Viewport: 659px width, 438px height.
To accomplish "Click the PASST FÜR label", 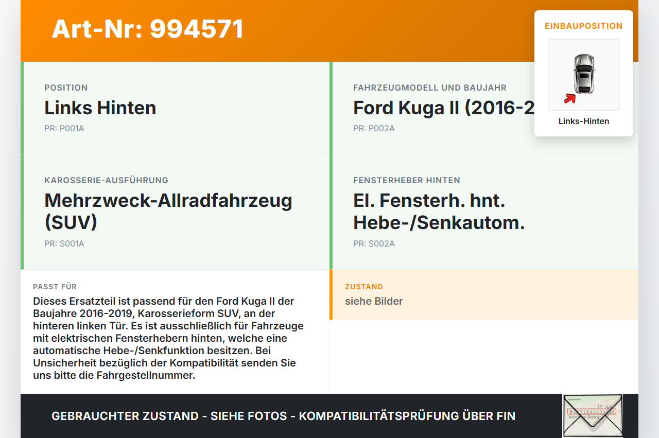I will [x=55, y=287].
